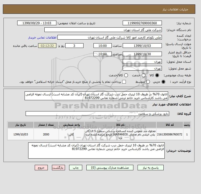The width and height of the screenshot is (201, 194).
Task: Select the خدمت radio button
Action: (144, 75)
